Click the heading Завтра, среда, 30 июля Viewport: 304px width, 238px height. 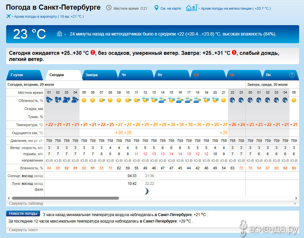point(267,85)
